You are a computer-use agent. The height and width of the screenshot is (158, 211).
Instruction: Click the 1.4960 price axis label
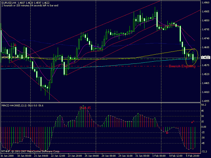point(206,3)
